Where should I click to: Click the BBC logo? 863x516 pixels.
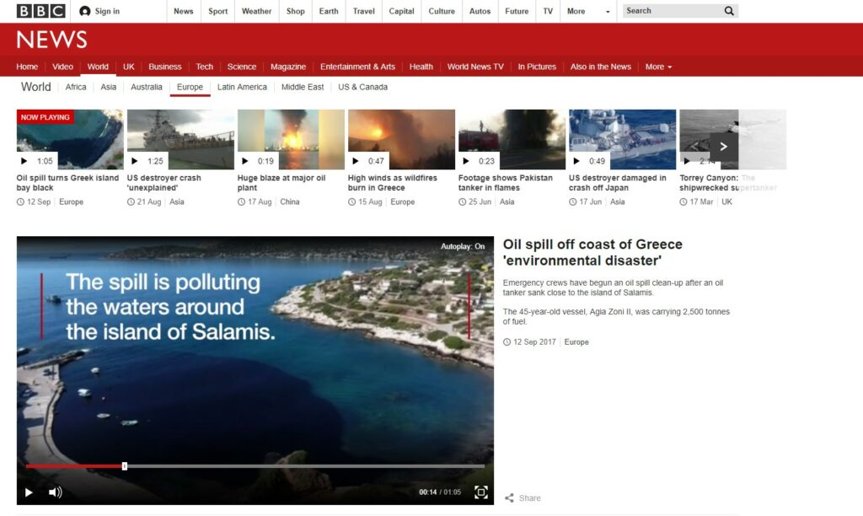40,11
